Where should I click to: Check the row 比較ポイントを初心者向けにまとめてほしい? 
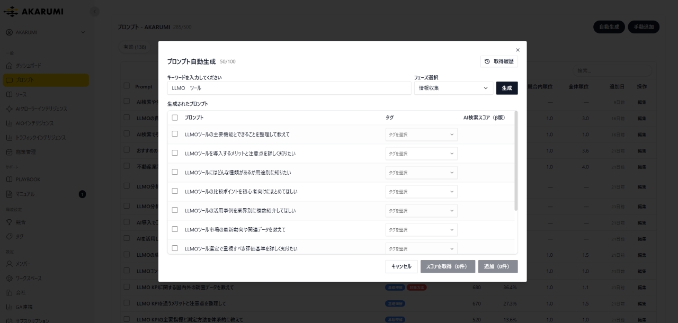(175, 191)
